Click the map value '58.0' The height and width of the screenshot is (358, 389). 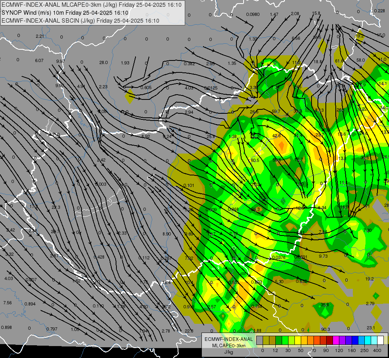361,60
